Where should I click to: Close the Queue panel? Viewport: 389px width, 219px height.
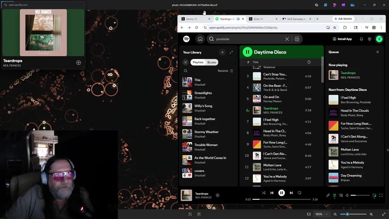tap(377, 52)
